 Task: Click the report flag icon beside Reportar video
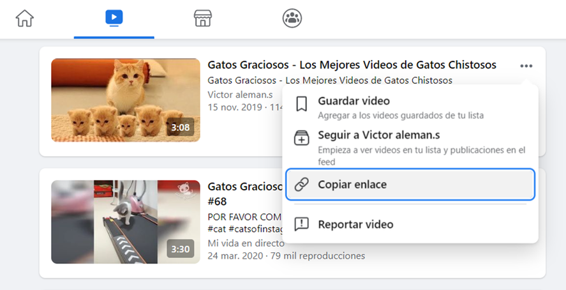[301, 224]
